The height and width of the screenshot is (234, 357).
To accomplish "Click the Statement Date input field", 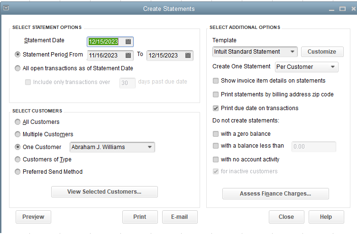I will (x=104, y=41).
